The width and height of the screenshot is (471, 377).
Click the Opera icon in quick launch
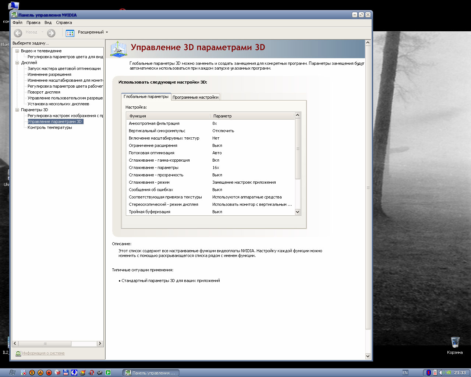tap(91, 373)
